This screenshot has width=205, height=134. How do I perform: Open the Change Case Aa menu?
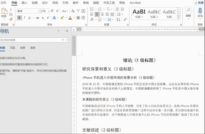coord(65,11)
